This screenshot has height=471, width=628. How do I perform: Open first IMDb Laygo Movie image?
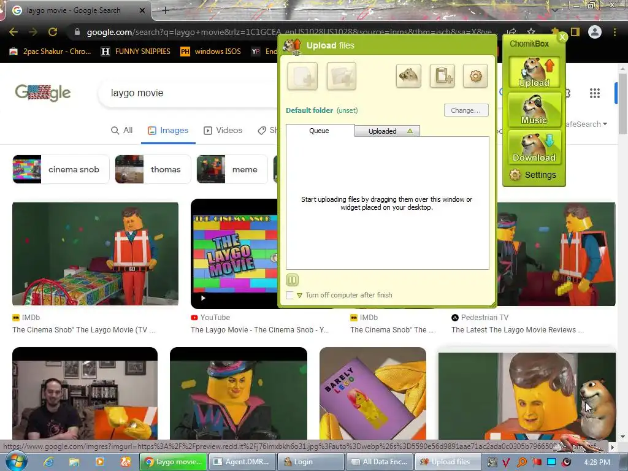click(x=95, y=254)
